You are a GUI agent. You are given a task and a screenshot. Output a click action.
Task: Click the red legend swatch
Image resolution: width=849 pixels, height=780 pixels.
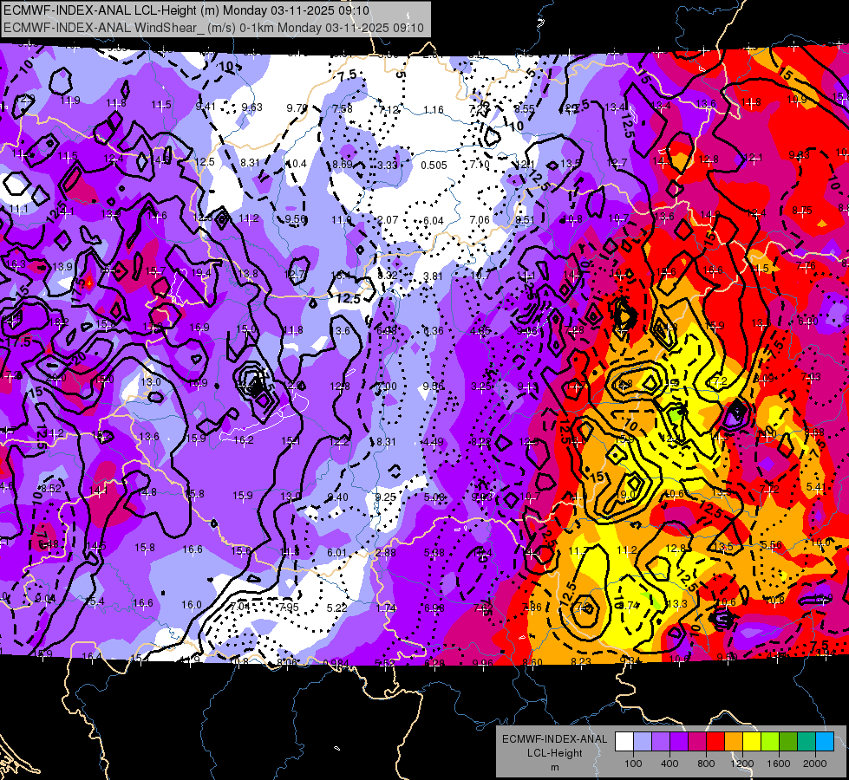(x=715, y=742)
